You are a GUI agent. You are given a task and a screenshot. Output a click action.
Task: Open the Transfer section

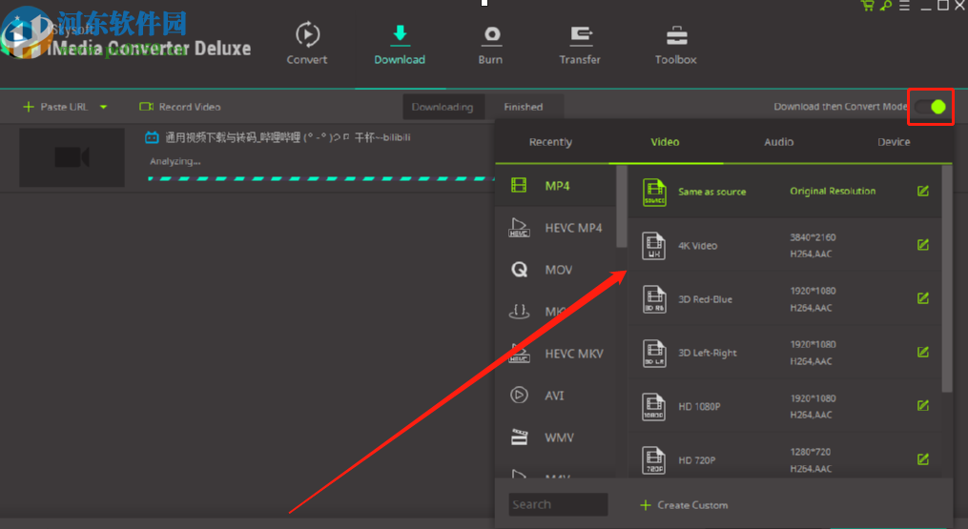pyautogui.click(x=580, y=45)
